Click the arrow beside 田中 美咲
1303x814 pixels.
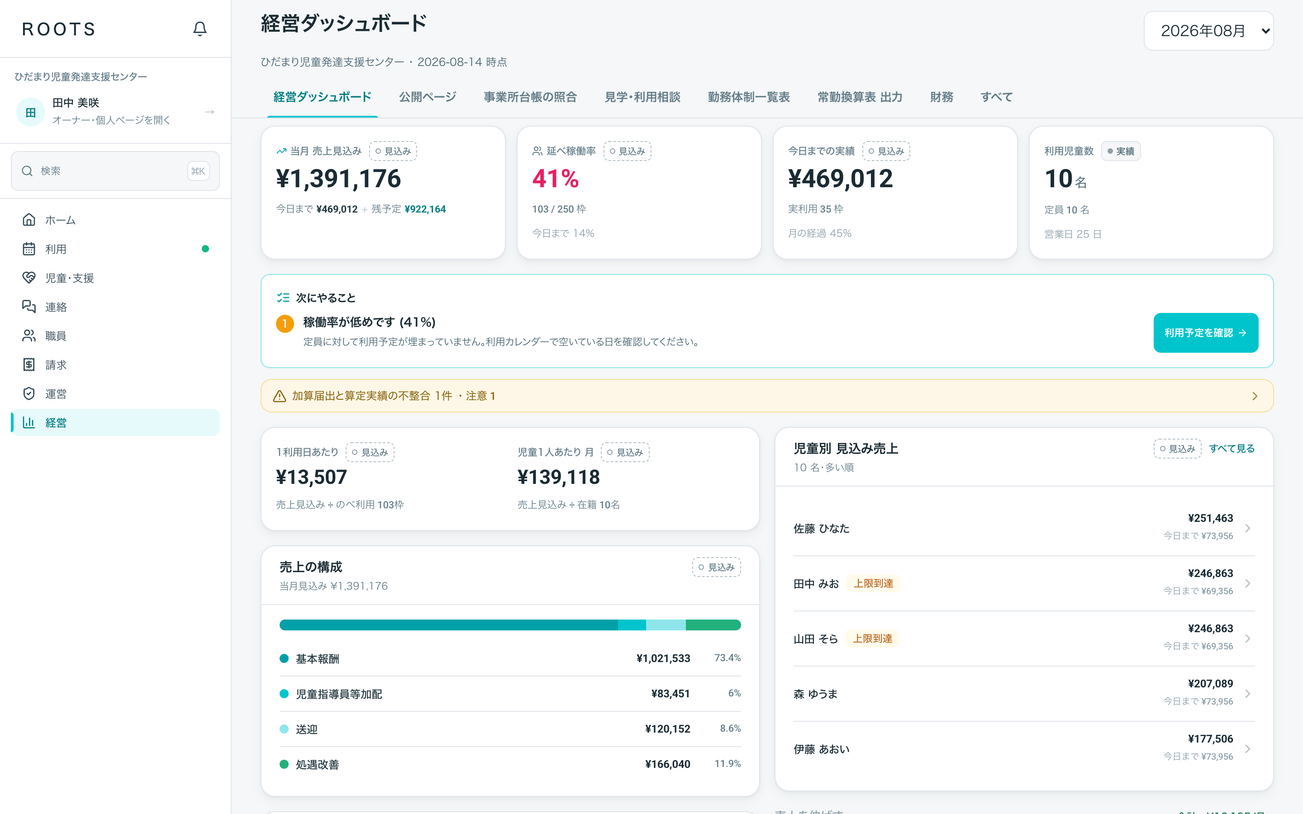[x=210, y=112]
